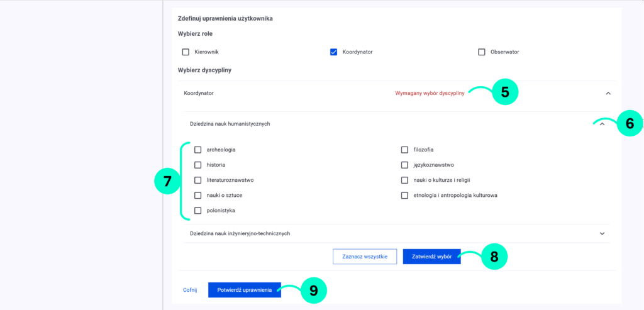Select the językoznawstwo checkbox
This screenshot has width=644, height=310.
[405, 165]
